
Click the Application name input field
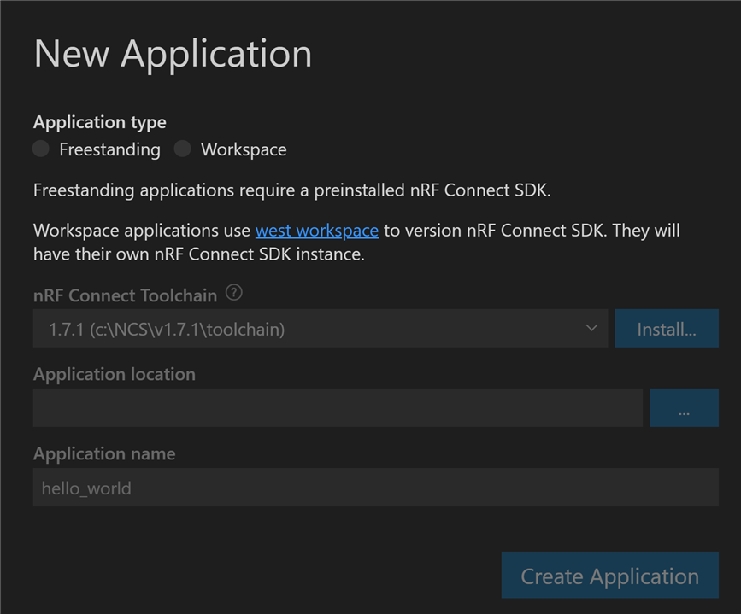click(376, 488)
